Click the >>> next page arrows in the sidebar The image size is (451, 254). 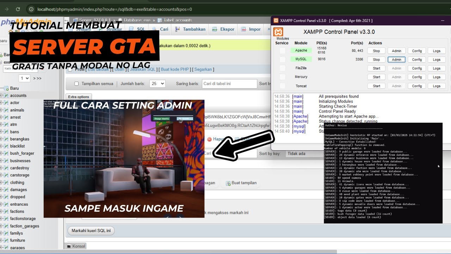[x=37, y=78]
